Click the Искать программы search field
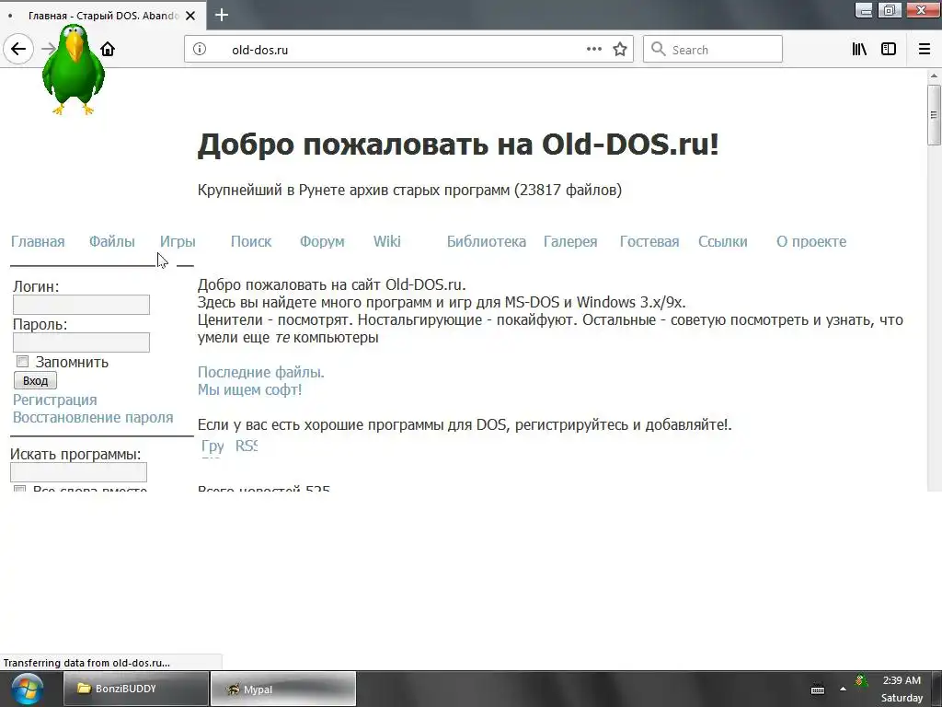The image size is (942, 707). pyautogui.click(x=79, y=472)
